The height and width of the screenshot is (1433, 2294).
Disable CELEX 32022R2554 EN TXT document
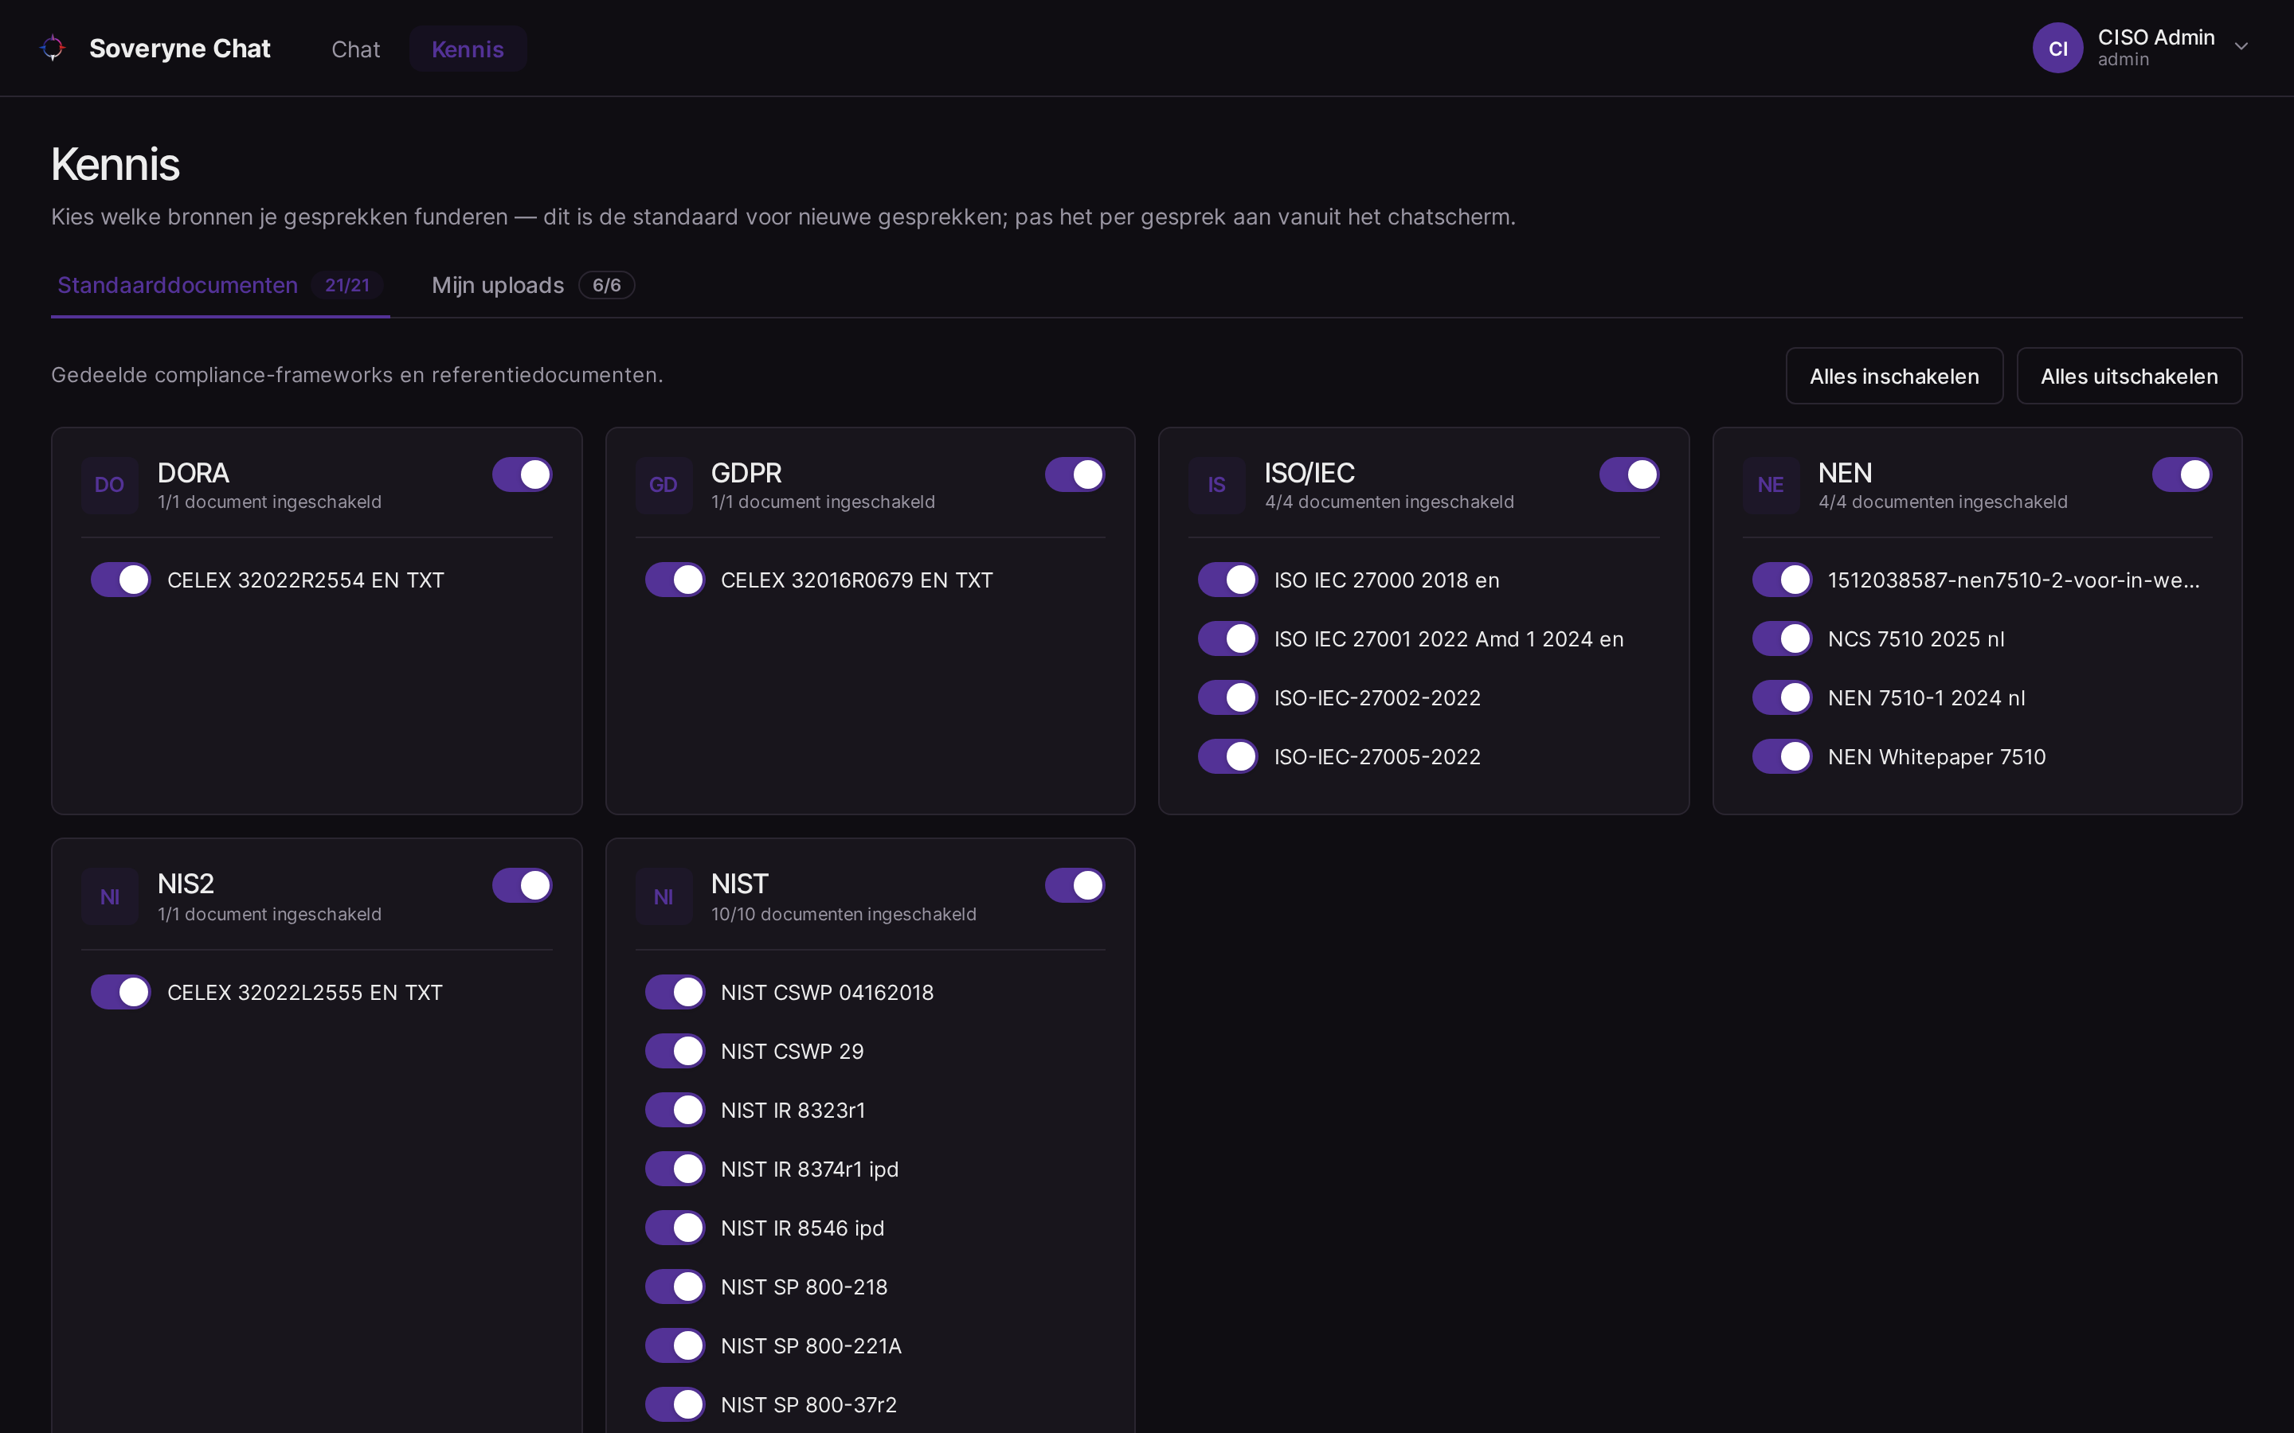point(120,580)
